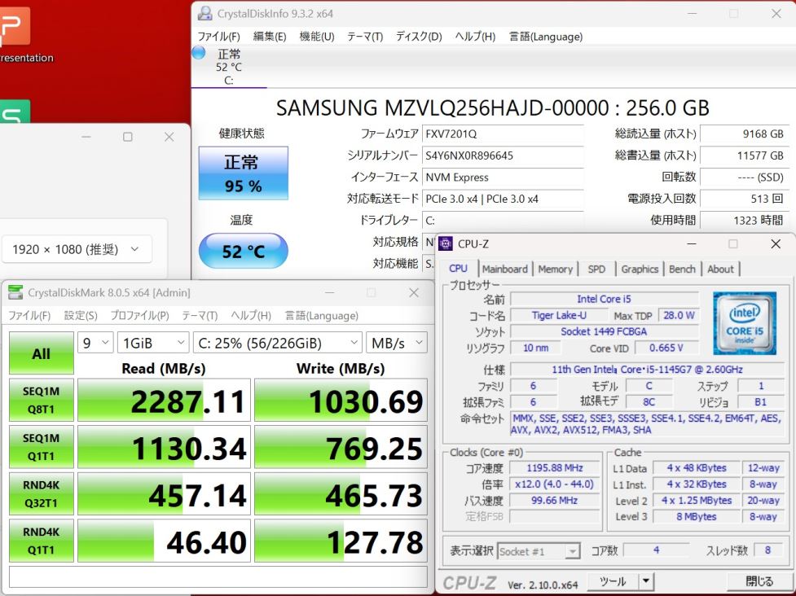This screenshot has height=596, width=796.
Task: Expand the C: 25% drive selection dropdown
Action: point(277,344)
